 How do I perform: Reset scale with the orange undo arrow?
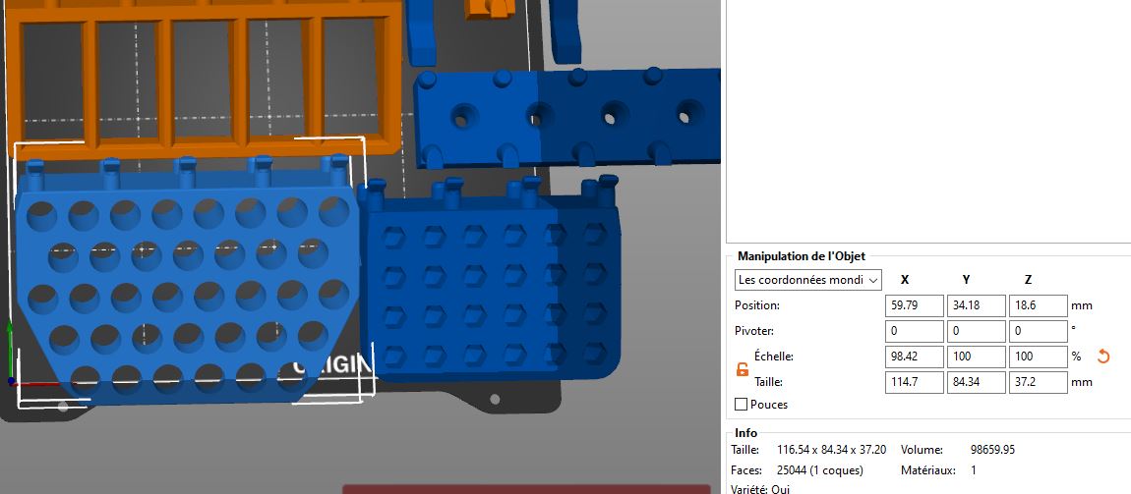(1102, 356)
